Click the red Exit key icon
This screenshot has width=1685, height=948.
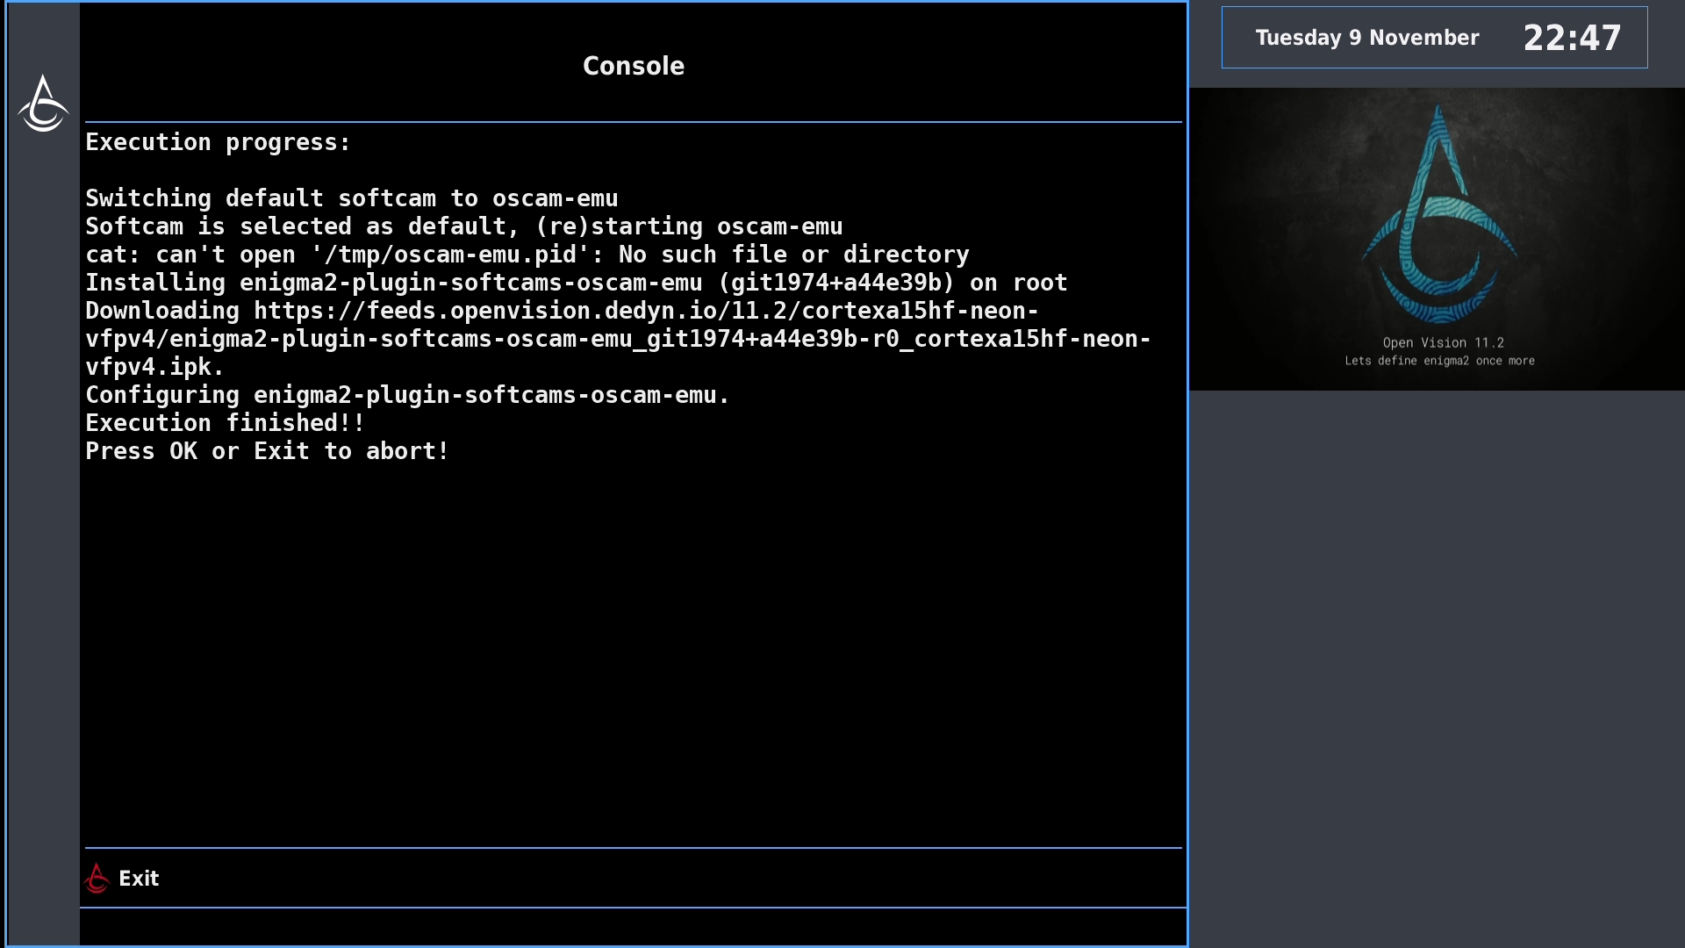pos(97,878)
